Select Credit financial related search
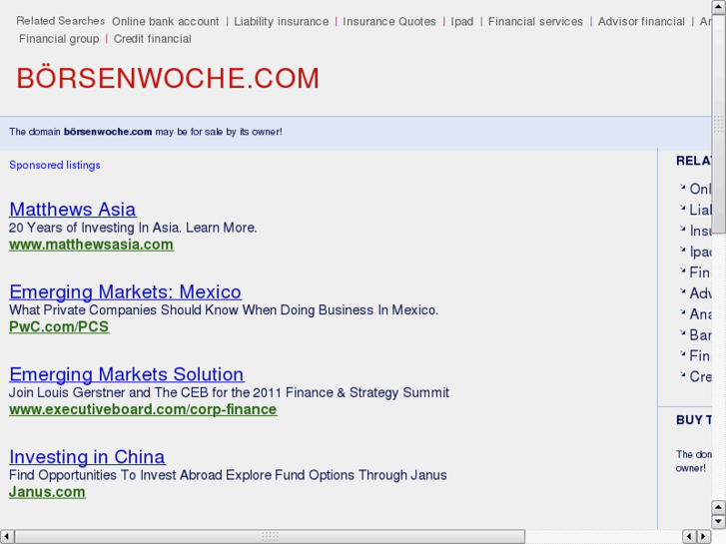 tap(153, 39)
